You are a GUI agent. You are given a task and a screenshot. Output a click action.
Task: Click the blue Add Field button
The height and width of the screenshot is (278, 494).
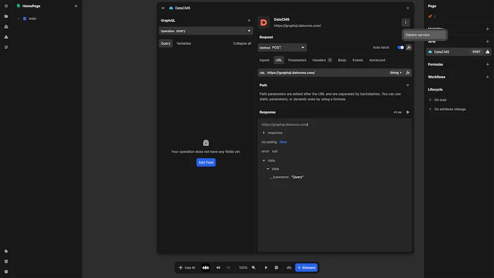point(206,162)
